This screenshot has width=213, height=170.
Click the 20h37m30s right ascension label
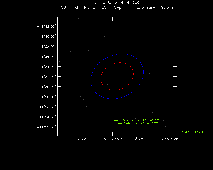pyautogui.click(x=113, y=139)
